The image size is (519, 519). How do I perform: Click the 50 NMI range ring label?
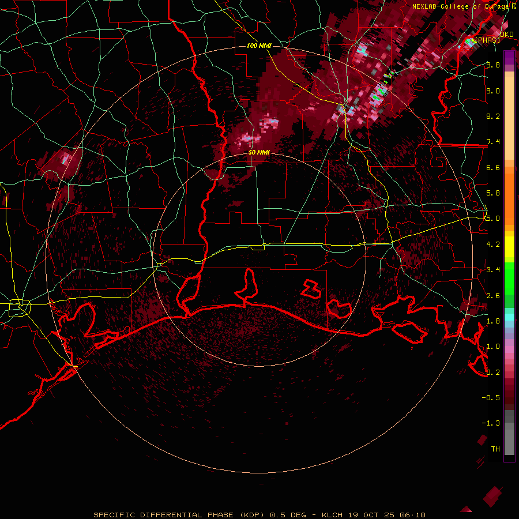(259, 152)
